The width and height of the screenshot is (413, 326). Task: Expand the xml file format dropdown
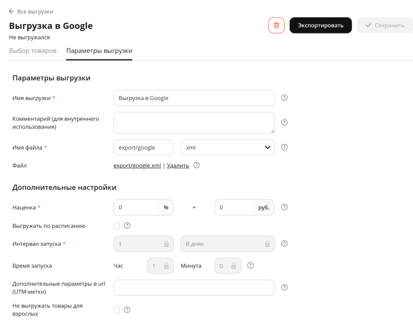[228, 147]
